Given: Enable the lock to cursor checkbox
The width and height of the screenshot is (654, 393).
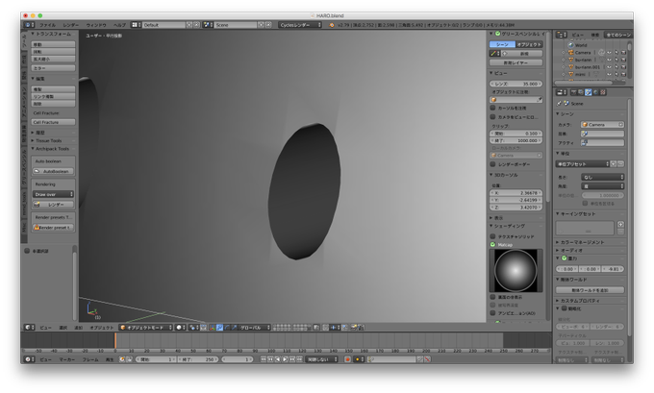Looking at the screenshot, I should point(492,108).
